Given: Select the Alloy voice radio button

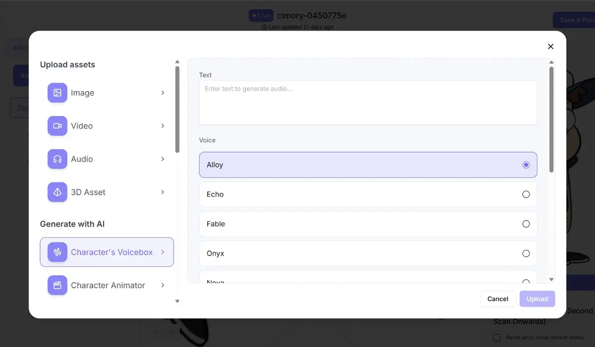Looking at the screenshot, I should (x=526, y=165).
